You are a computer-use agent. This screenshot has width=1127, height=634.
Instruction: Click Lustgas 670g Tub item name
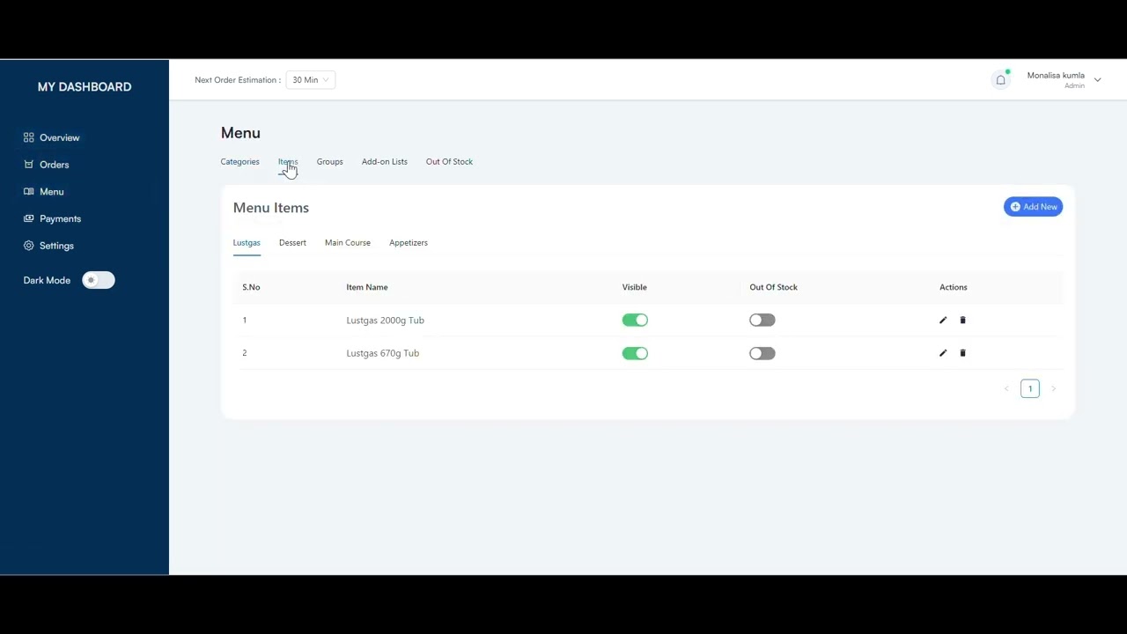(x=382, y=353)
